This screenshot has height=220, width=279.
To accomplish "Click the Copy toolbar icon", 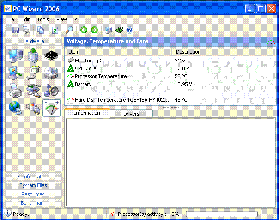I will tap(41, 30).
